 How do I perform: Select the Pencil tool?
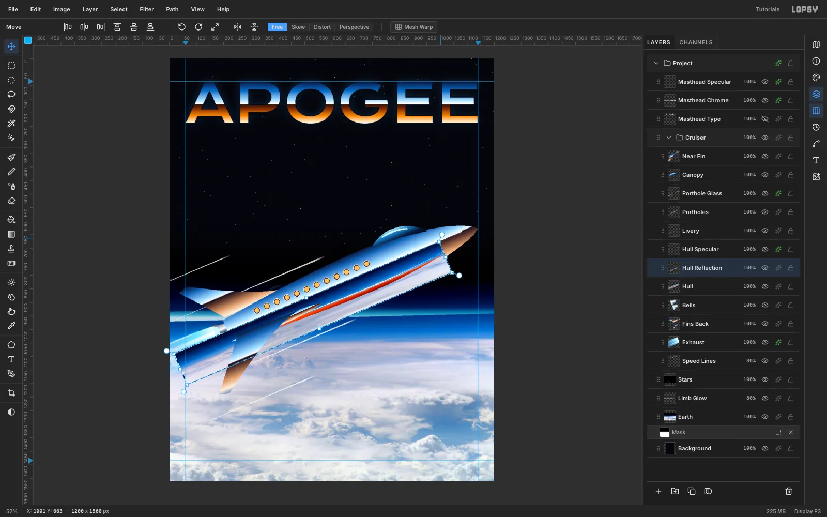pyautogui.click(x=11, y=172)
